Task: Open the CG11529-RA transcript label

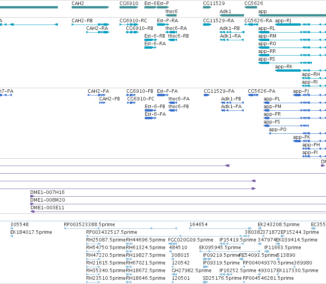Action: (x=218, y=21)
